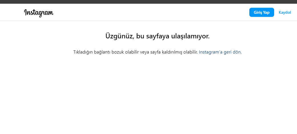Click the Giriş Yap button

(262, 12)
